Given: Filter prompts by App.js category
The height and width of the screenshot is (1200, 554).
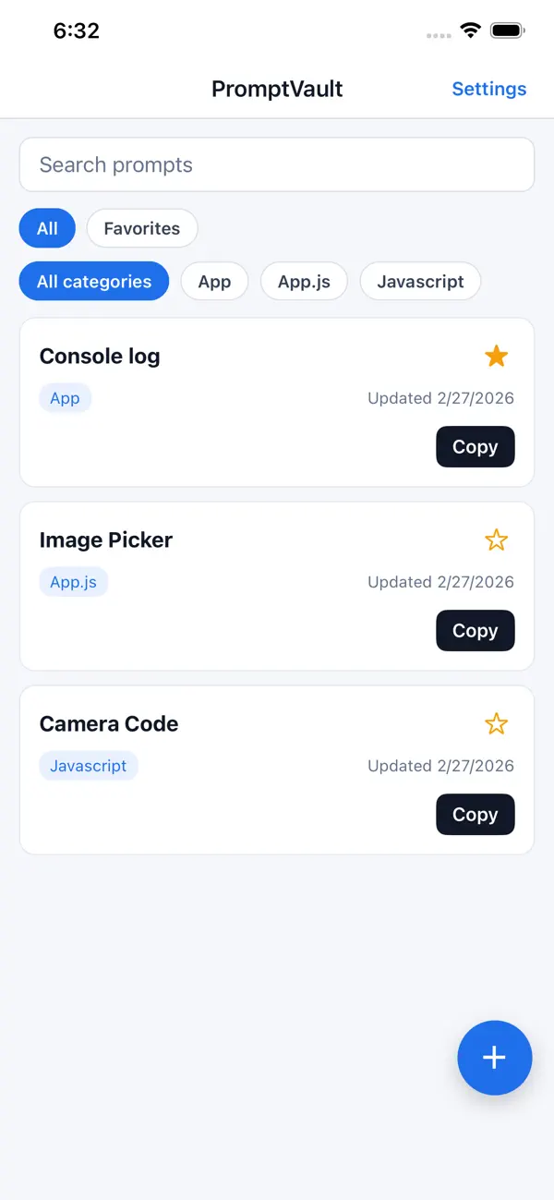Looking at the screenshot, I should click(304, 282).
